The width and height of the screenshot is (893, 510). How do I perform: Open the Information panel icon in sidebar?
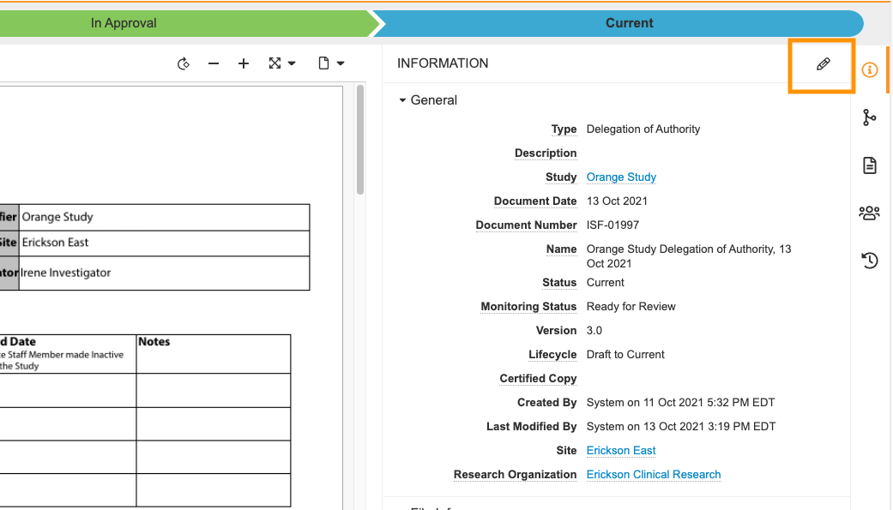point(870,70)
